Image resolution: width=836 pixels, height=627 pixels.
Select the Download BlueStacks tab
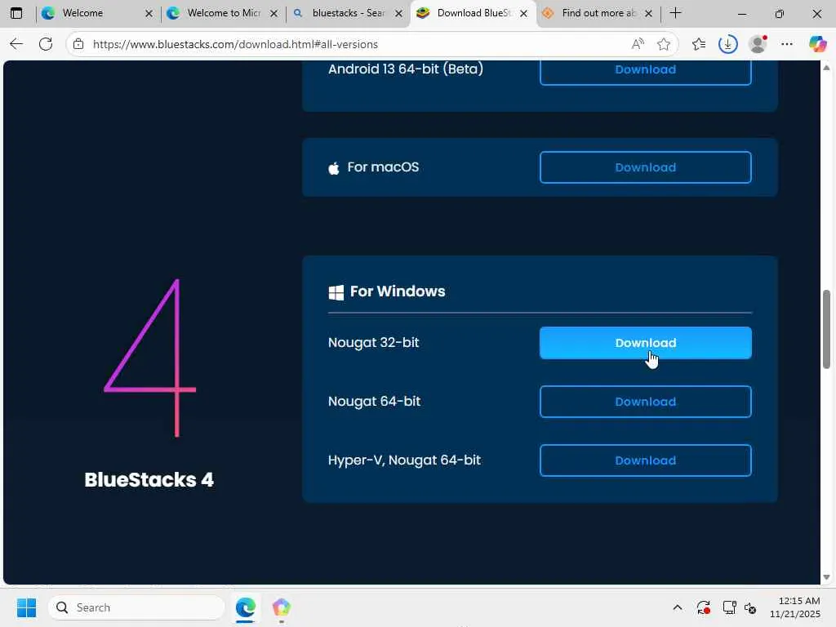coord(474,13)
